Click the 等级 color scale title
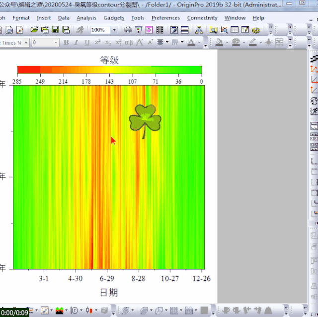Screen dimensions: 318x317 [x=109, y=60]
